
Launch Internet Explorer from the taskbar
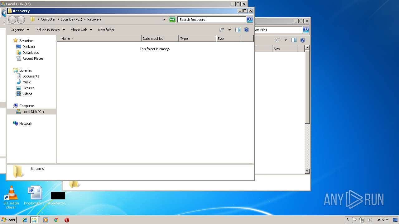click(25, 220)
